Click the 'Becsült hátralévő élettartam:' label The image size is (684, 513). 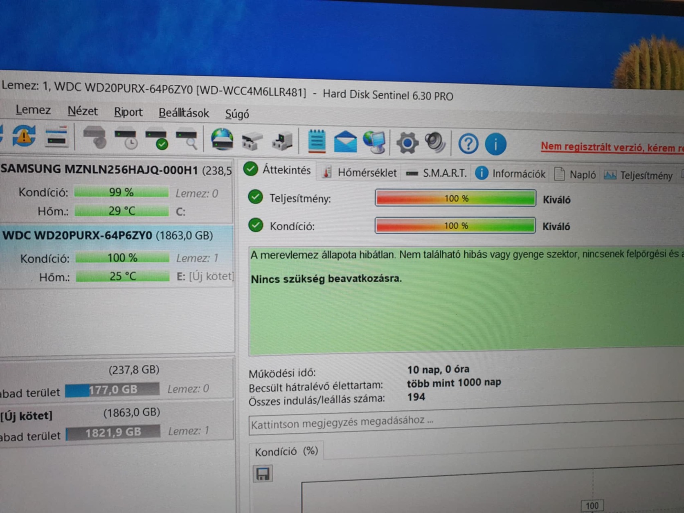(x=316, y=386)
